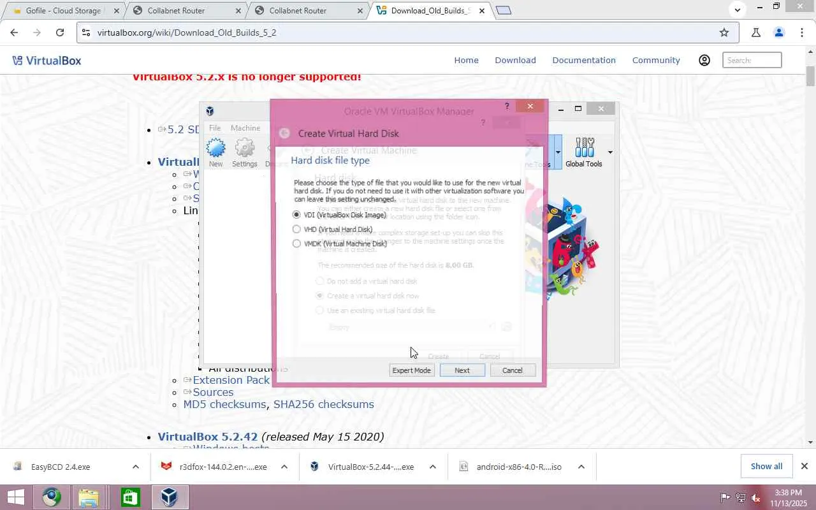This screenshot has width=816, height=510.
Task: Click the VirtualBox site logo
Action: [x=47, y=61]
